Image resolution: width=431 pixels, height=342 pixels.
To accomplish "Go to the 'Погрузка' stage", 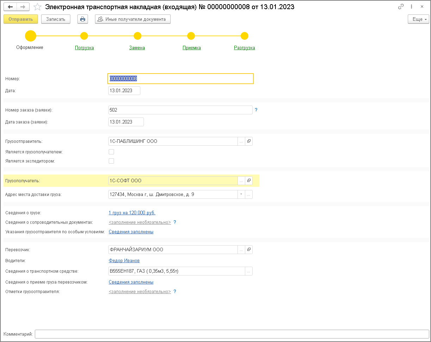I will point(84,48).
